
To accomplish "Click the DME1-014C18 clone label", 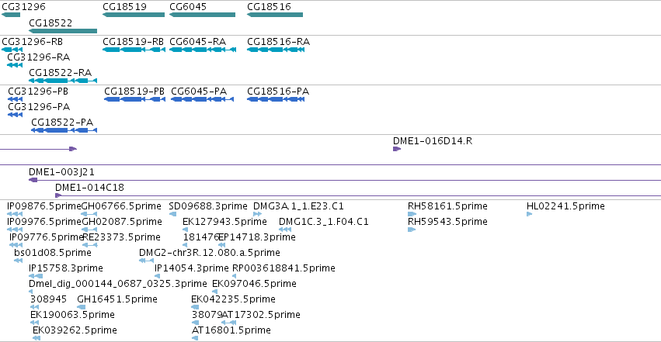I will [x=90, y=187].
